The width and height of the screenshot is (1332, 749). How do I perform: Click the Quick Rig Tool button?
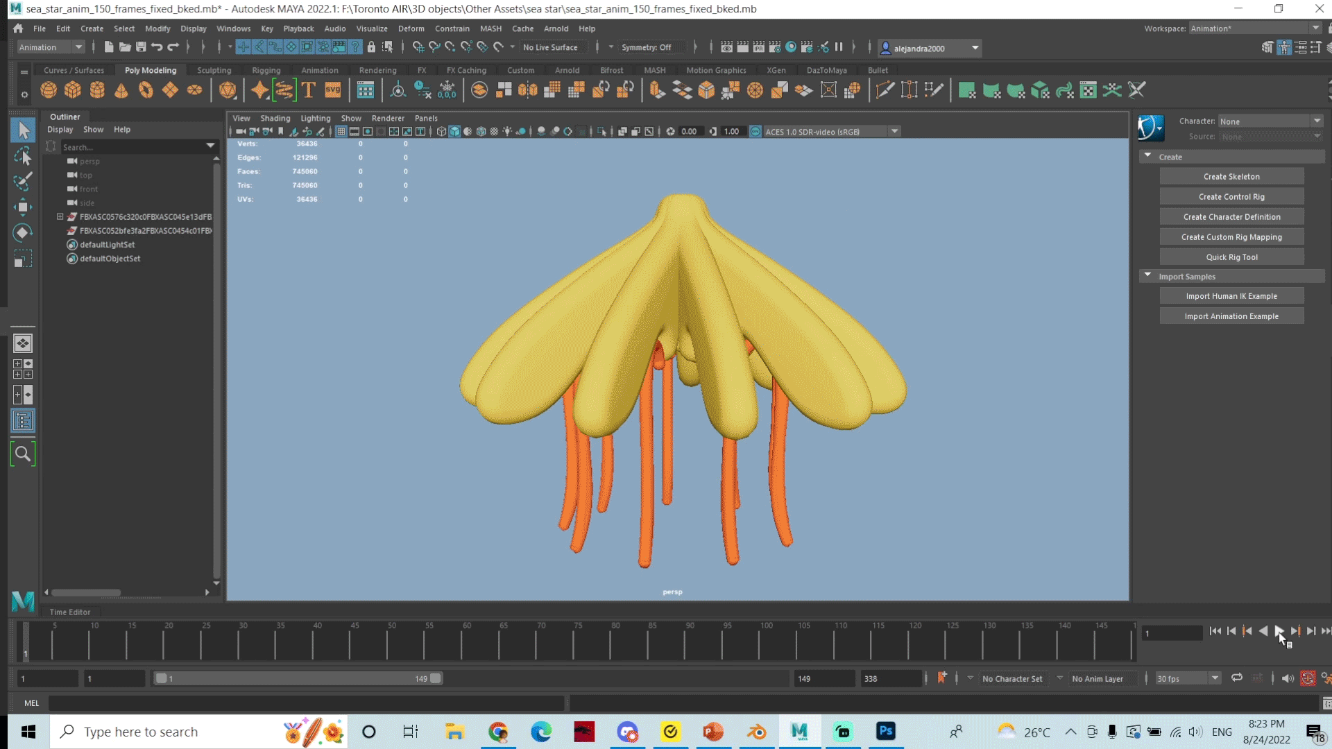coord(1231,257)
